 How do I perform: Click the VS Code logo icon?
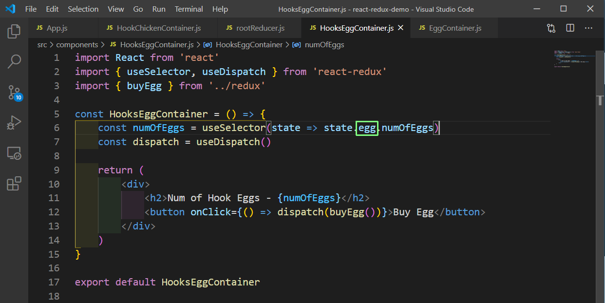[x=10, y=9]
